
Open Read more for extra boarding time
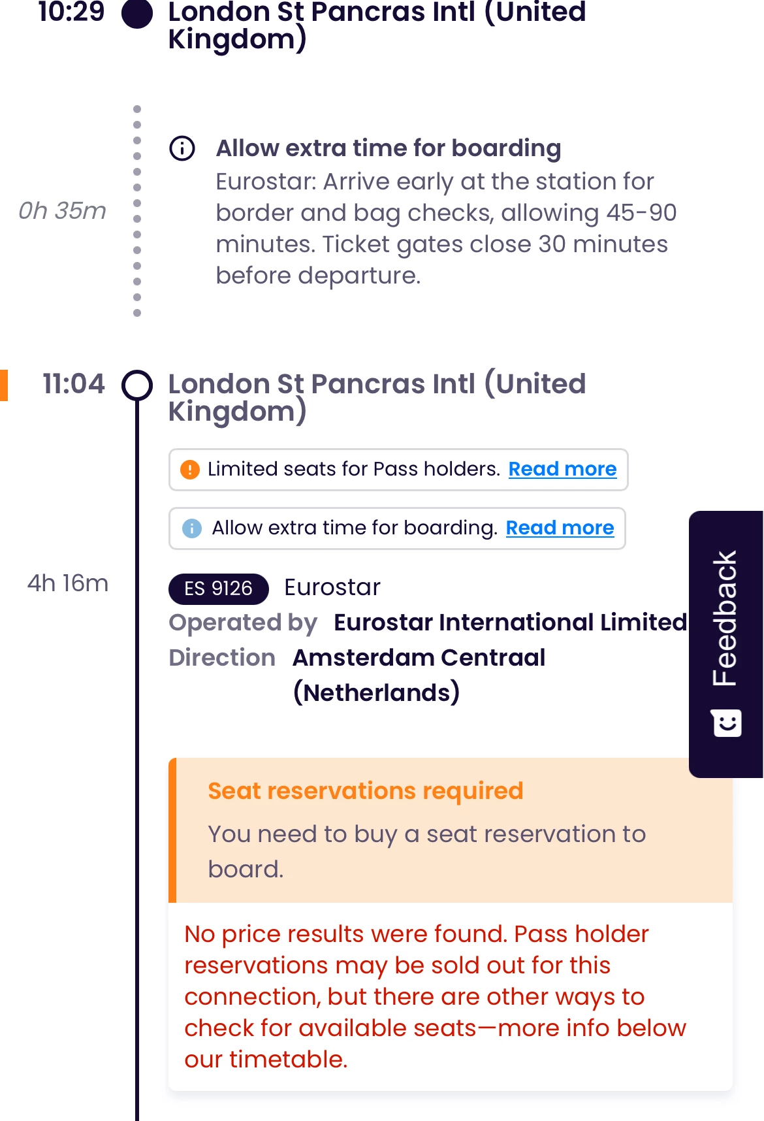click(x=560, y=528)
